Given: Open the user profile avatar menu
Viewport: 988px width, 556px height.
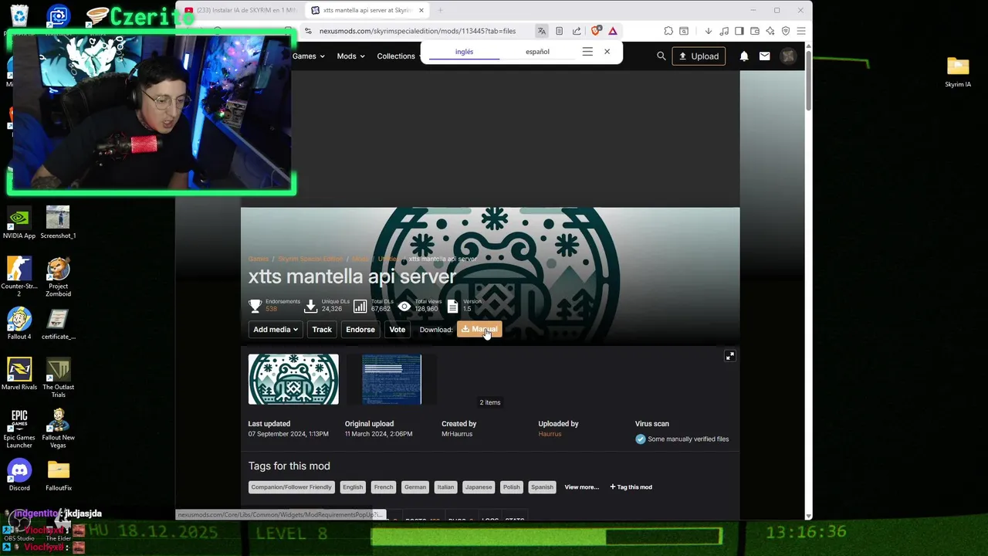Looking at the screenshot, I should pos(788,56).
